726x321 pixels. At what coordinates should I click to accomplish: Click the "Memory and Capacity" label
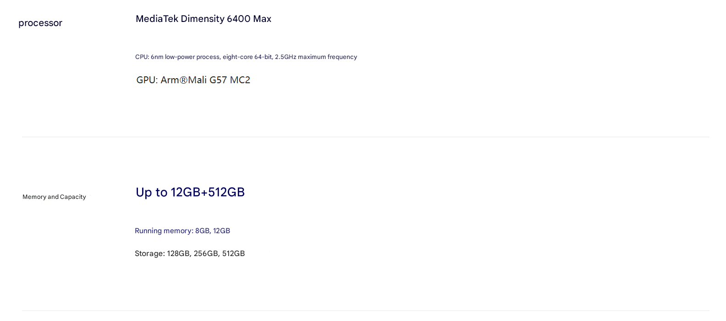tap(54, 197)
